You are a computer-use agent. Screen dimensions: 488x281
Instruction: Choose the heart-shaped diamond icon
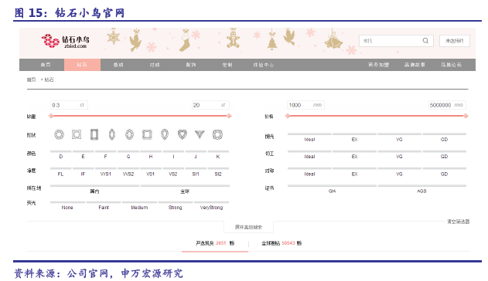point(182,134)
